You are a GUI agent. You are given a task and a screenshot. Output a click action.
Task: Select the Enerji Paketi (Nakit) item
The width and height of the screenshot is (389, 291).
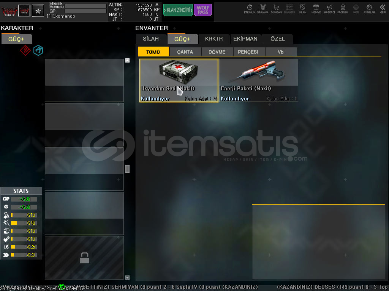coord(258,80)
